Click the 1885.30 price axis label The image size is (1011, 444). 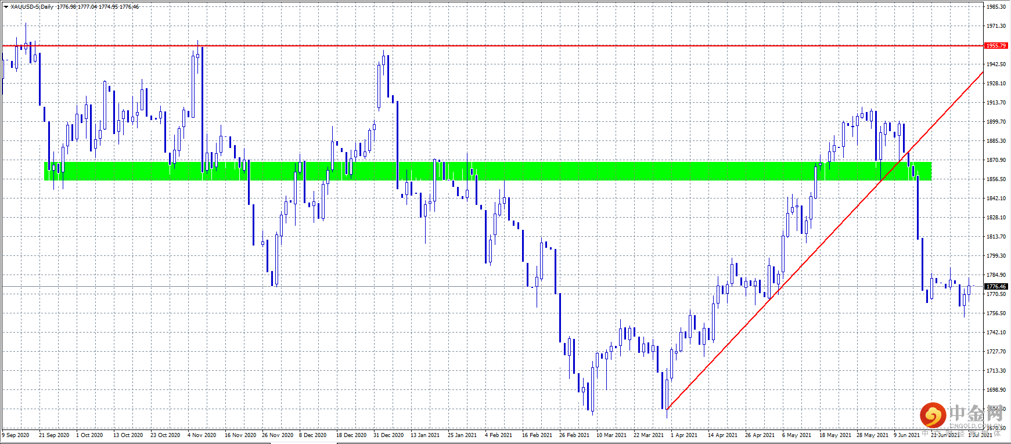(x=996, y=141)
